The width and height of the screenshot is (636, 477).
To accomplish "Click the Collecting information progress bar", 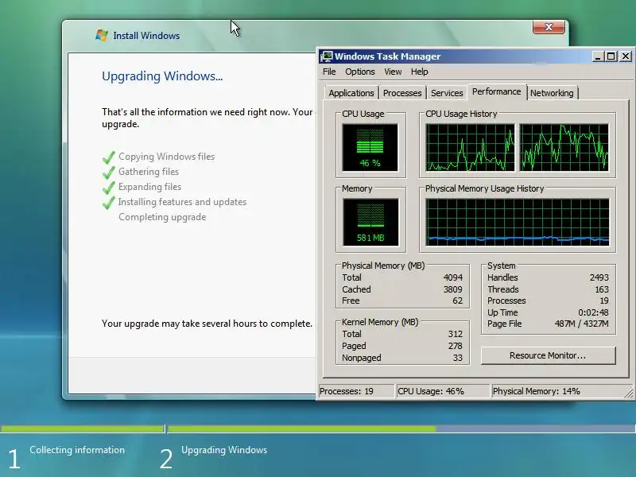I will tap(82, 429).
